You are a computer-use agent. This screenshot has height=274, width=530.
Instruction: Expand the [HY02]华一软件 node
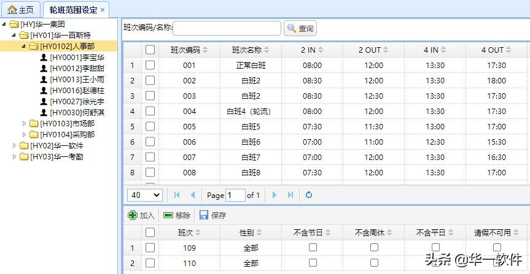[14, 146]
